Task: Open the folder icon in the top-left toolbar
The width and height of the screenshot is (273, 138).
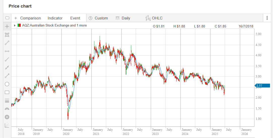Action: pos(7,18)
